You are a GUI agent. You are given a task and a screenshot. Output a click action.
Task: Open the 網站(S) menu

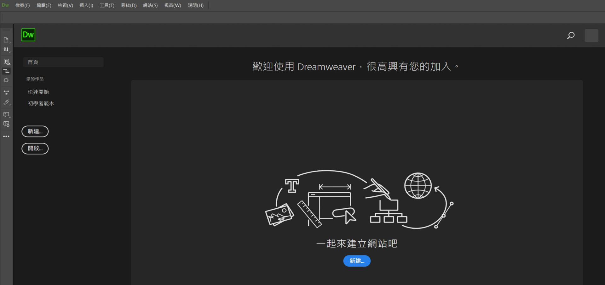coord(150,5)
